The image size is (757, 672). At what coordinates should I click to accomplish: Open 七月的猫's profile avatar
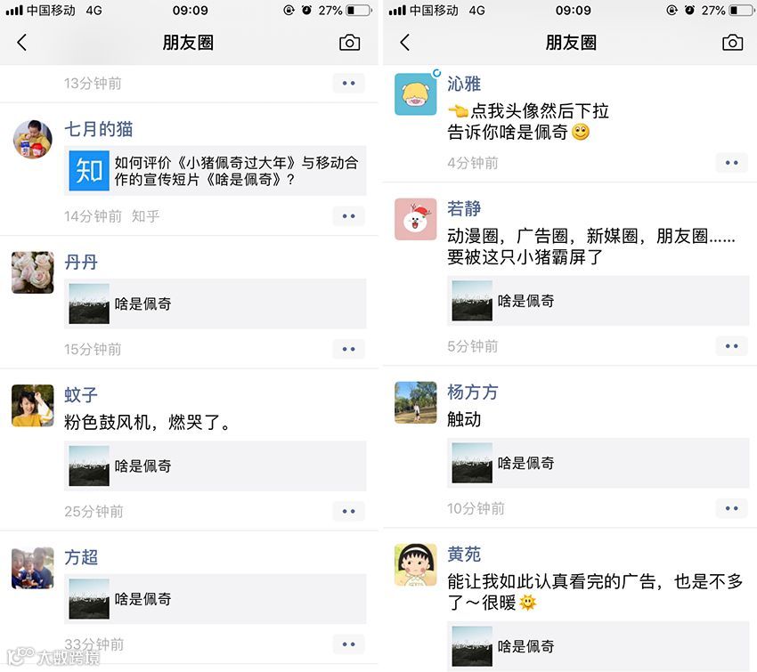(32, 139)
